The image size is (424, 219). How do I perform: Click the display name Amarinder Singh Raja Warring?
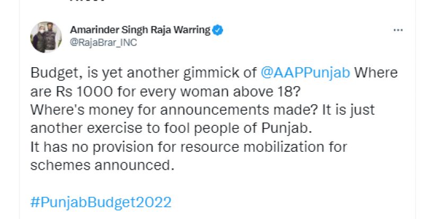(140, 30)
